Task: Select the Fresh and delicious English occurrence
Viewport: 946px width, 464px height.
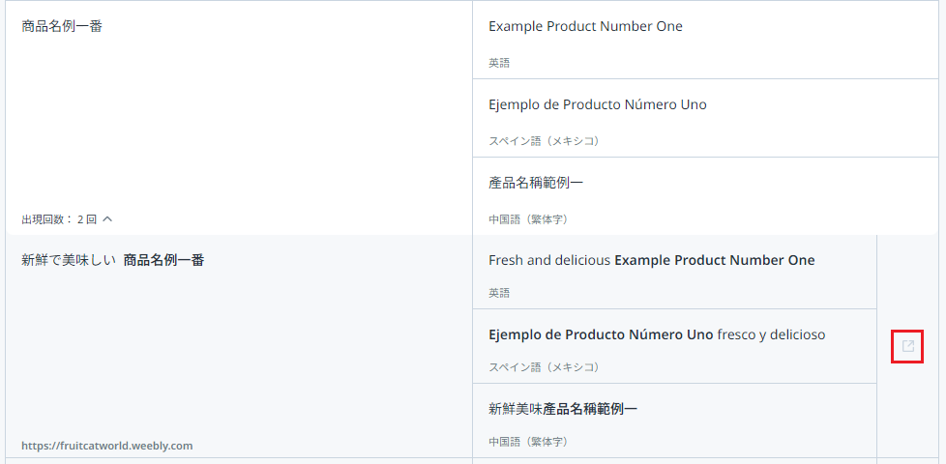Action: pos(651,260)
